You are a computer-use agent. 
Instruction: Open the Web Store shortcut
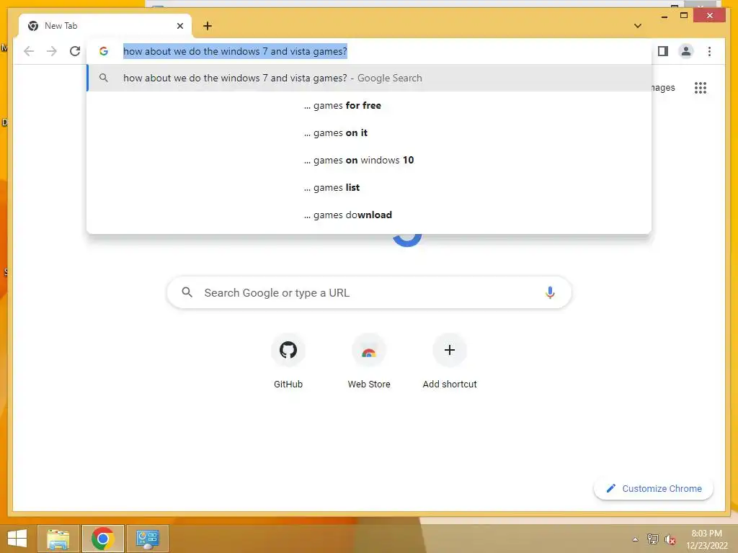point(368,350)
